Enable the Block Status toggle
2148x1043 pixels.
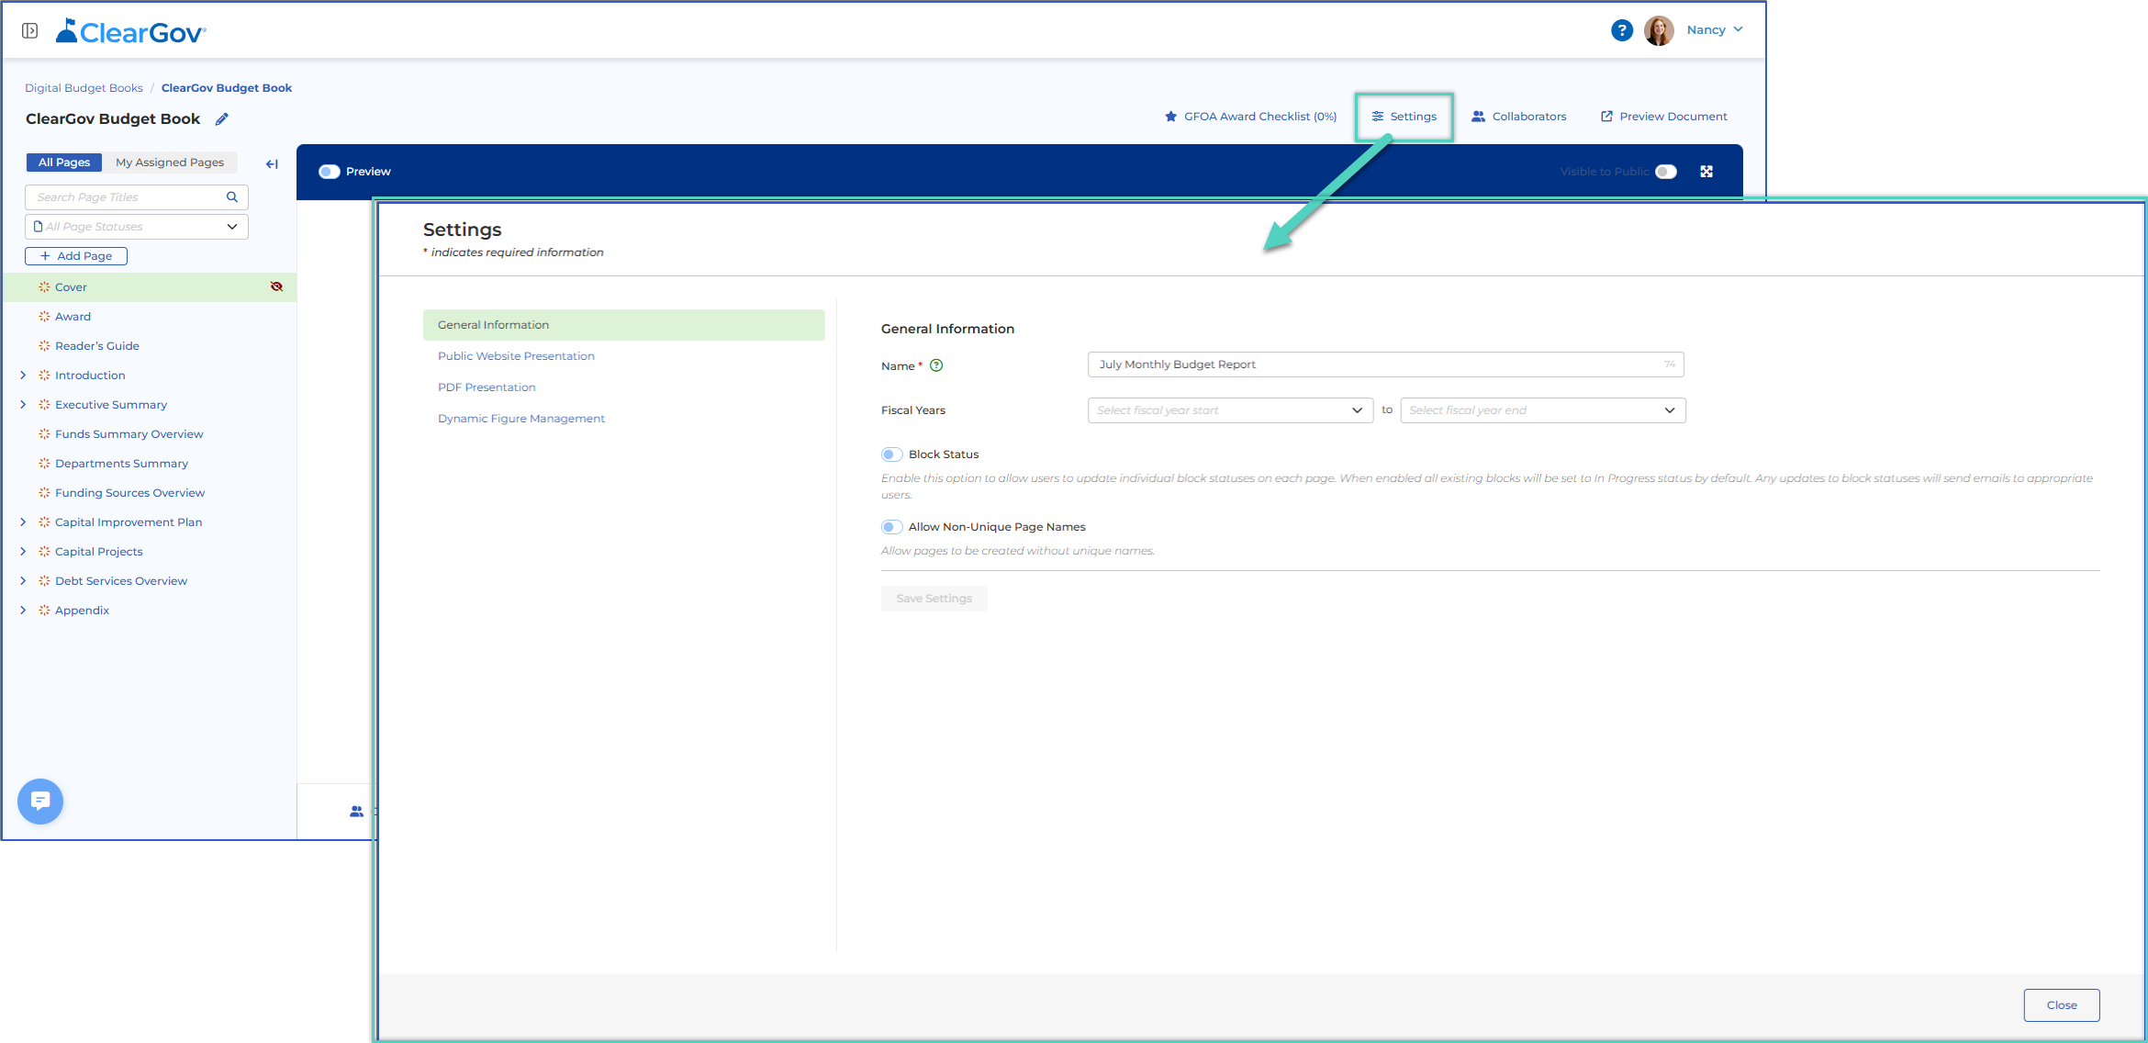[891, 454]
